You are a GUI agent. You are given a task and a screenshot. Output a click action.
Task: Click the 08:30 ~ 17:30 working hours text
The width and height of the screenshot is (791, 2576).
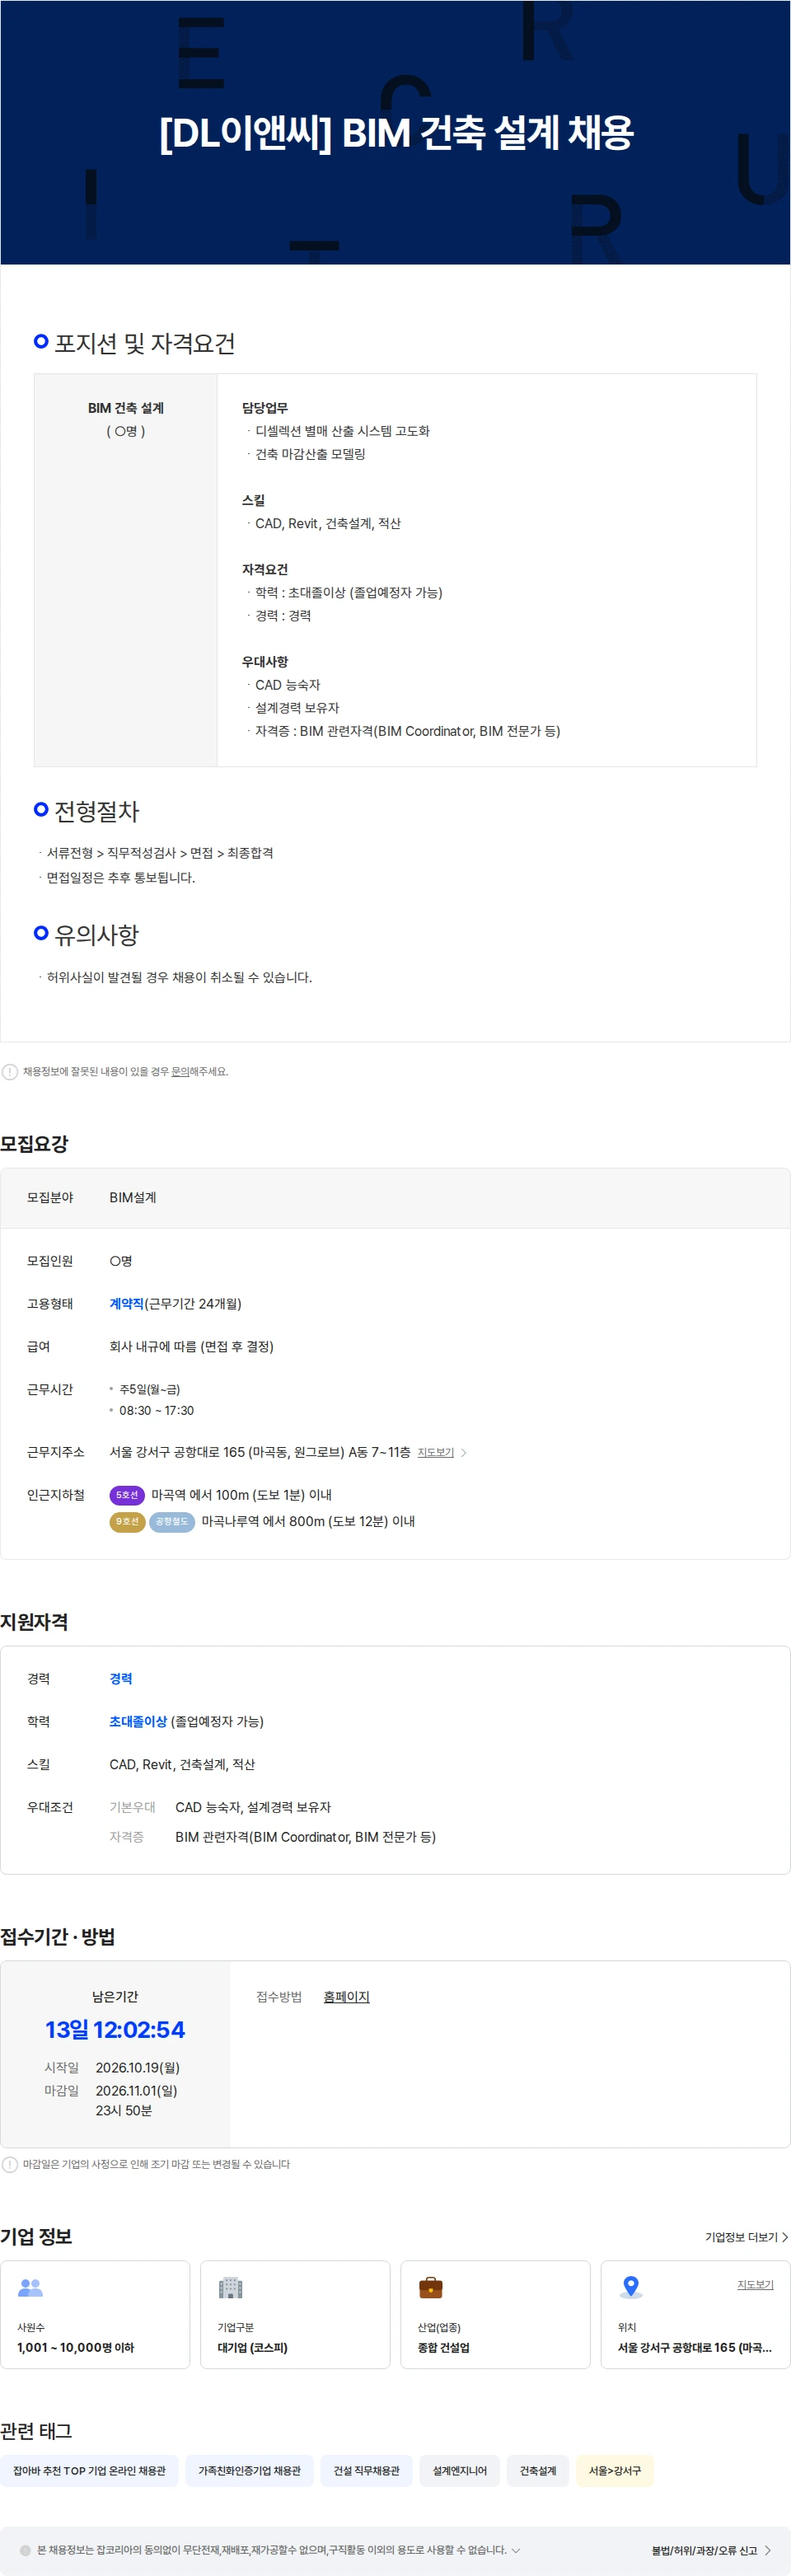point(156,1410)
